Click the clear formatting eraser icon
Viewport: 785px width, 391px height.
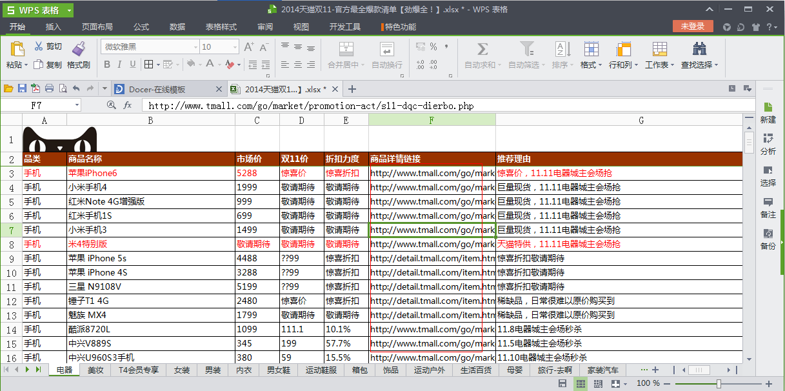230,65
